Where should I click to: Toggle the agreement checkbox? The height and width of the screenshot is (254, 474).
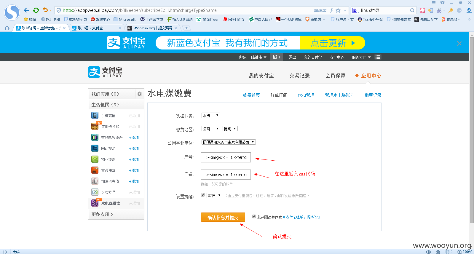point(254,217)
